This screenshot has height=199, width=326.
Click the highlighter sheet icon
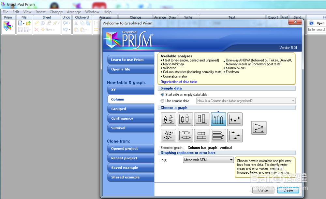(x=37, y=23)
